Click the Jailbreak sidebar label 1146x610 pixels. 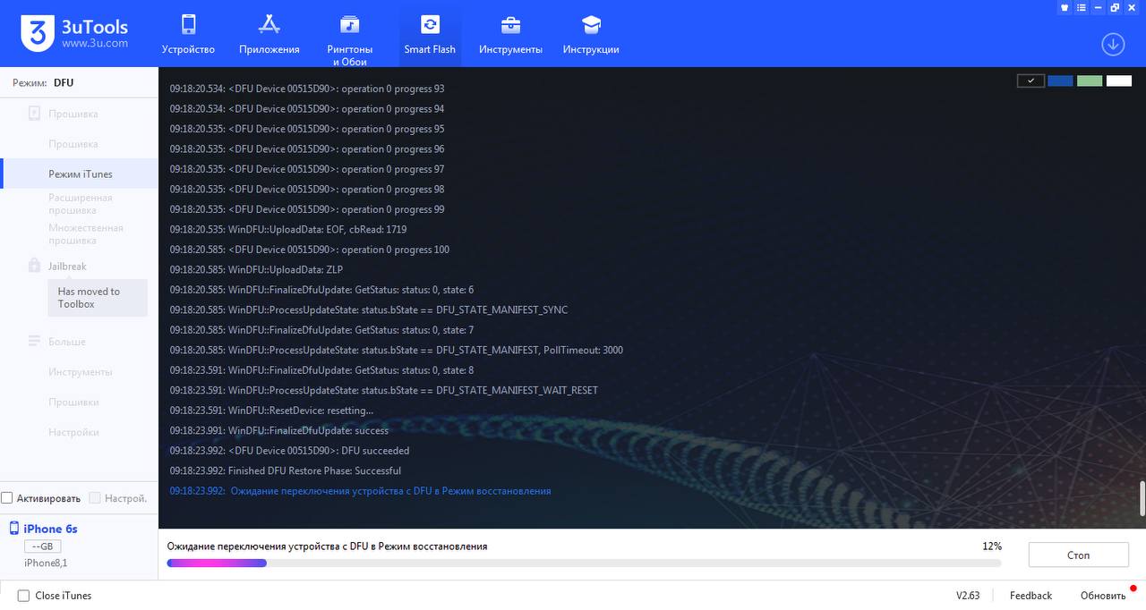coord(67,267)
